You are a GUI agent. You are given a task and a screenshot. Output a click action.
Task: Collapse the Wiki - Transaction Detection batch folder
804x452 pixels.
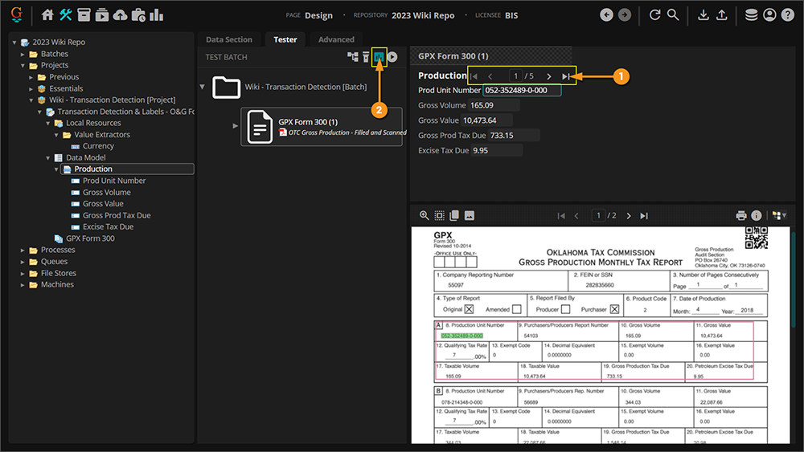point(202,87)
